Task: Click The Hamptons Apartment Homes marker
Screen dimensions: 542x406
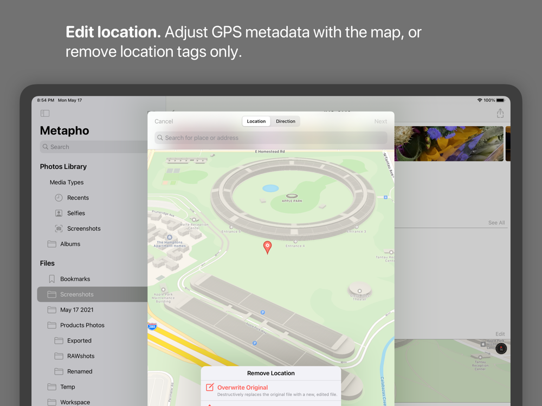Action: pyautogui.click(x=170, y=237)
